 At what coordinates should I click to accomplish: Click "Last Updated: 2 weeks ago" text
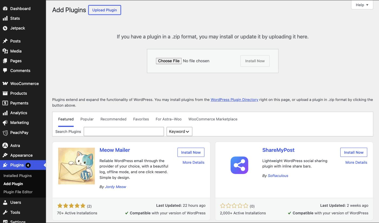click(x=344, y=205)
